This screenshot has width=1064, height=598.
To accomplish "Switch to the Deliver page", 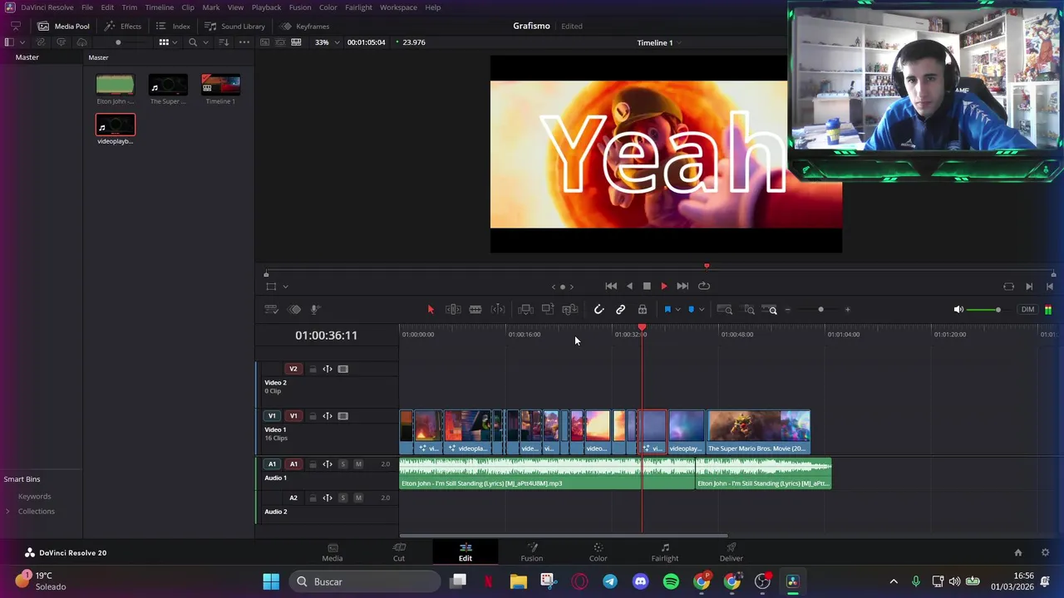I will coord(731,552).
